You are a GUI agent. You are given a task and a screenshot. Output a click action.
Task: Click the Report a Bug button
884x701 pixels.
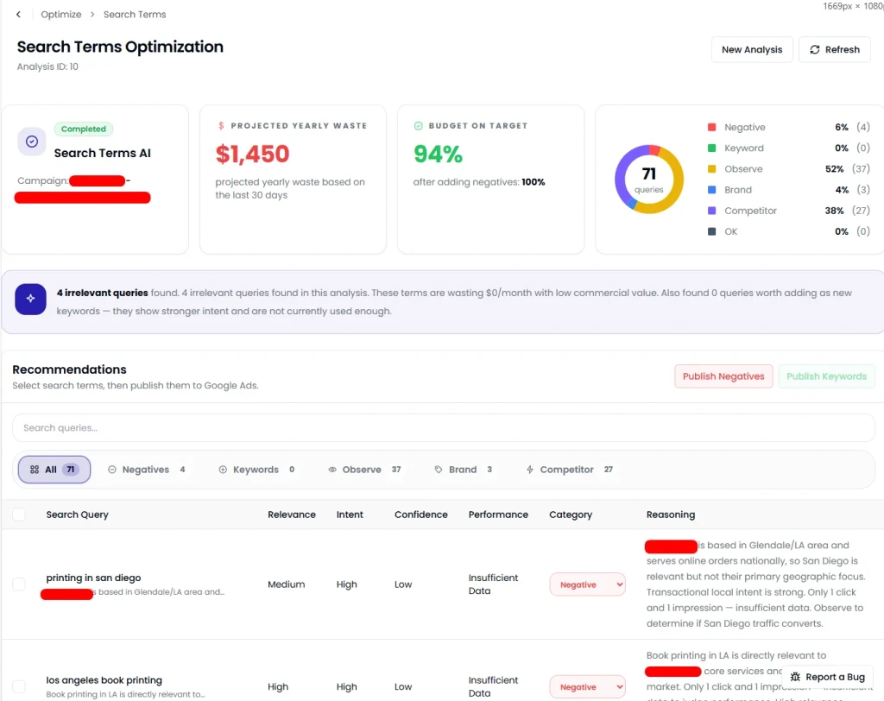point(827,677)
